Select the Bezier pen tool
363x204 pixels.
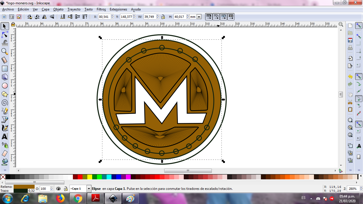point(5,120)
